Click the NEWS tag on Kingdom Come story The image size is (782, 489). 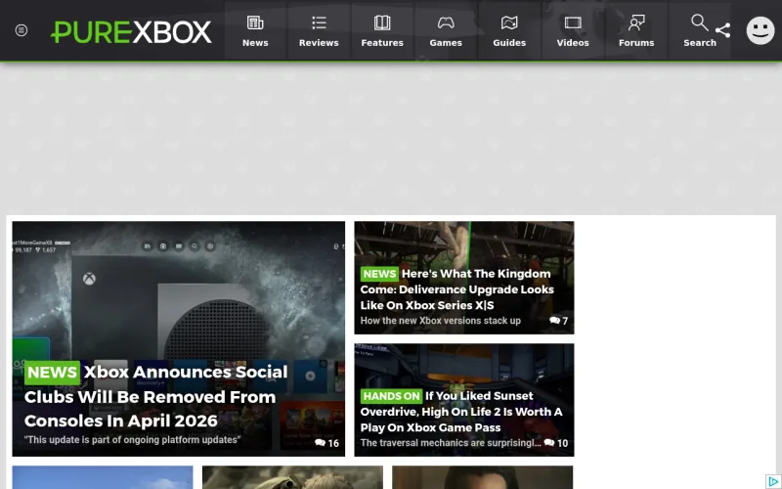click(379, 274)
